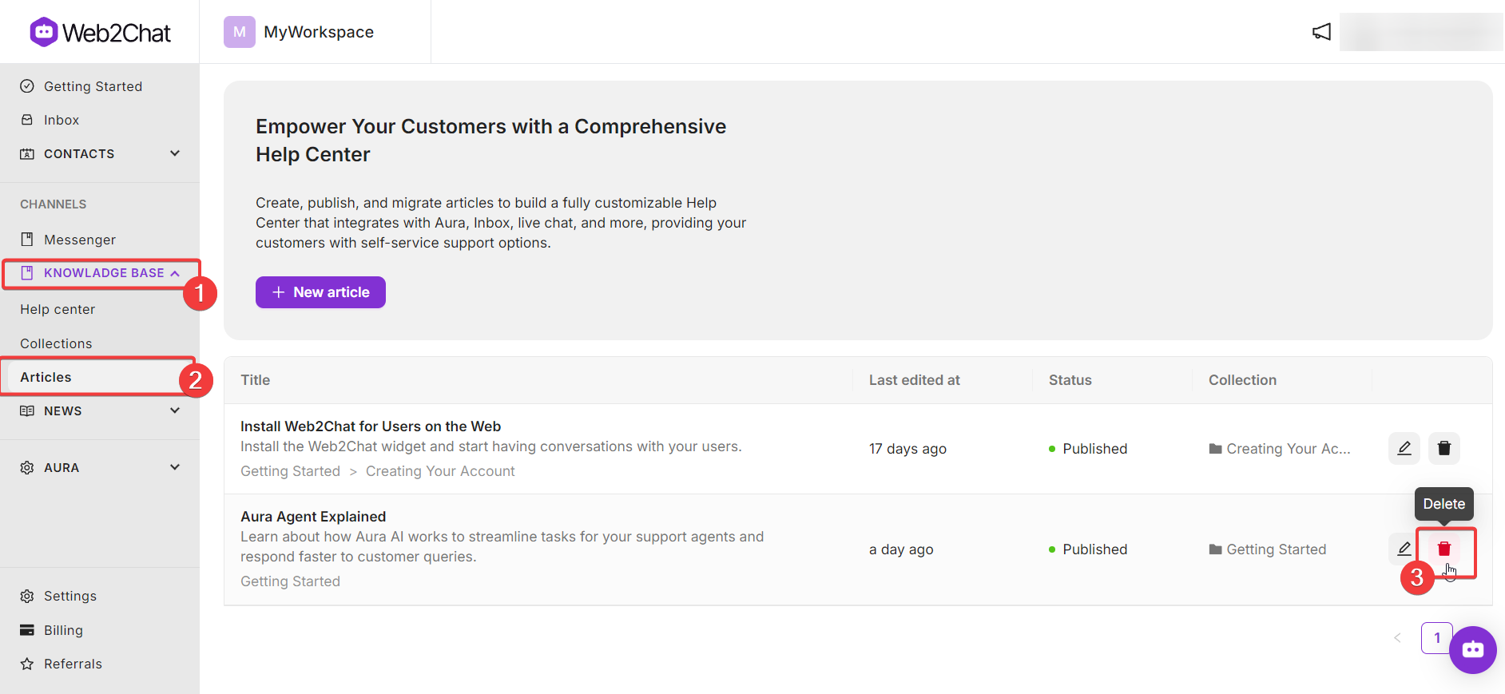Open the chat widget bubble
This screenshot has height=694, width=1505.
pyautogui.click(x=1473, y=650)
